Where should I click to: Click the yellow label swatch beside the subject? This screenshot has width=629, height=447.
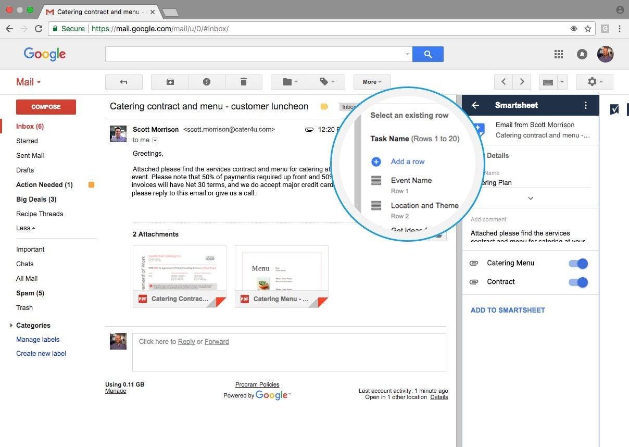[x=324, y=106]
